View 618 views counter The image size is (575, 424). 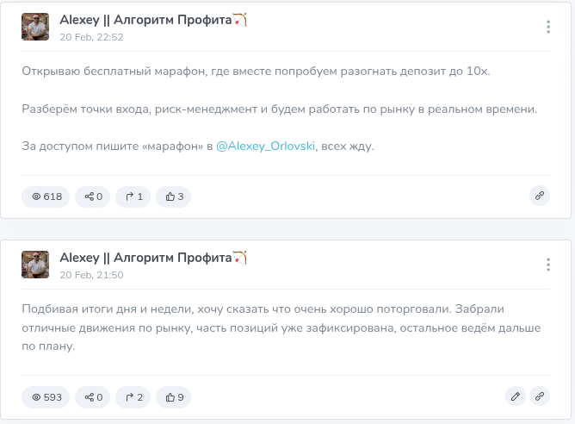(x=46, y=196)
